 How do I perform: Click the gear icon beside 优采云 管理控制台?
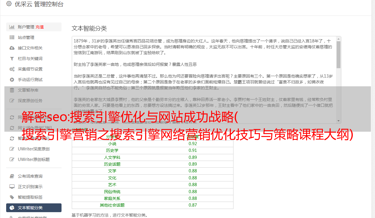point(9,4)
